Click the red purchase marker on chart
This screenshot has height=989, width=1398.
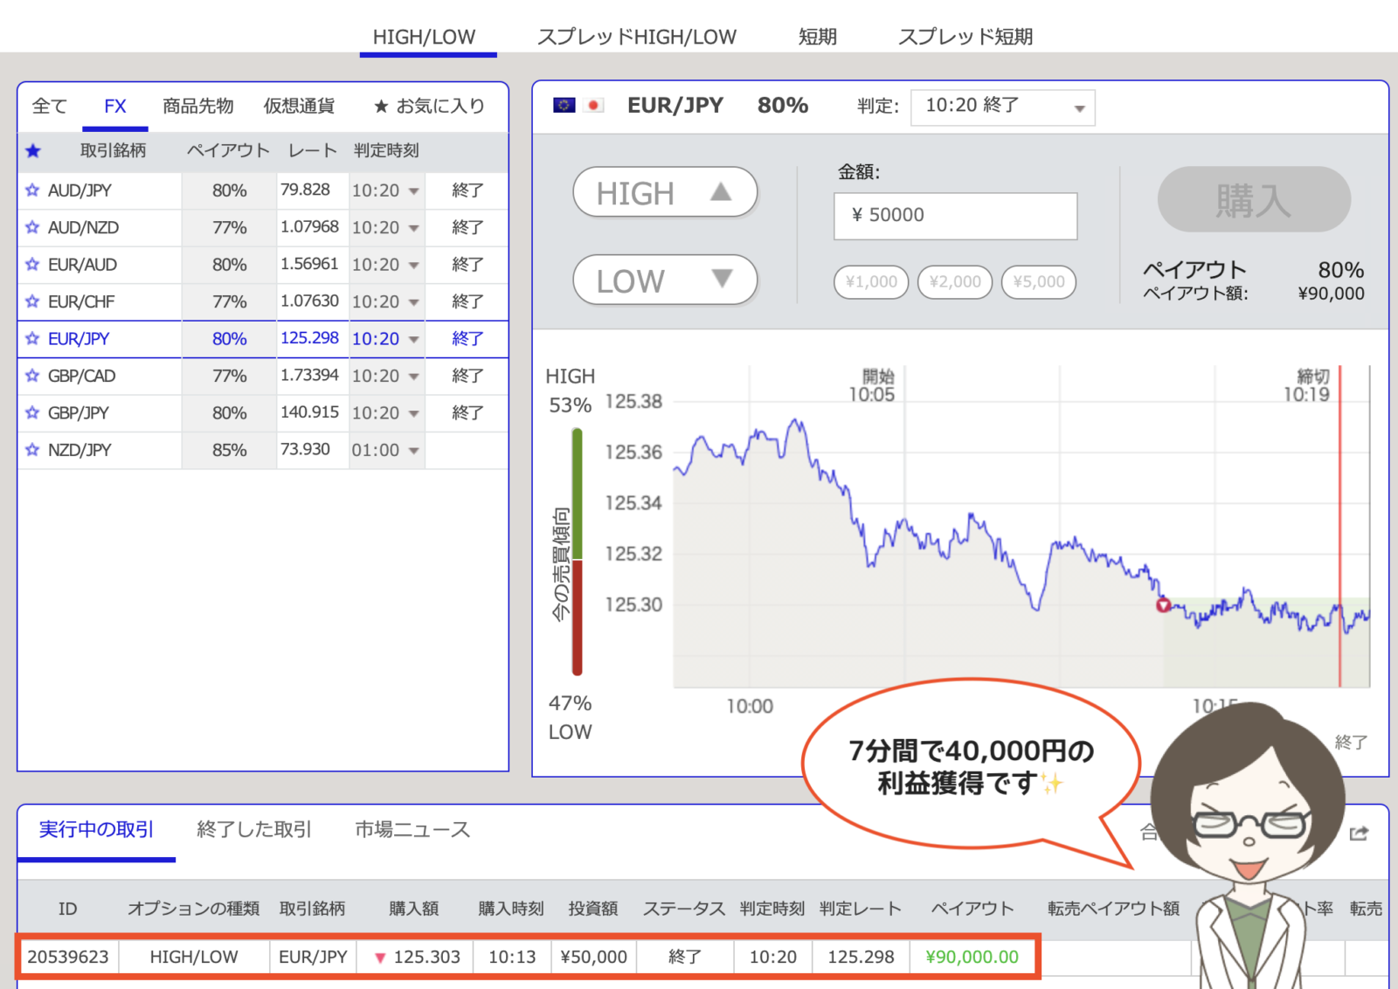pyautogui.click(x=1163, y=605)
